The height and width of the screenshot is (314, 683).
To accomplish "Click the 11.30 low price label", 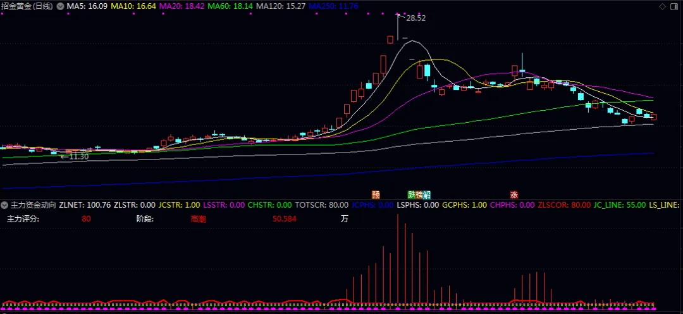I will coord(78,156).
